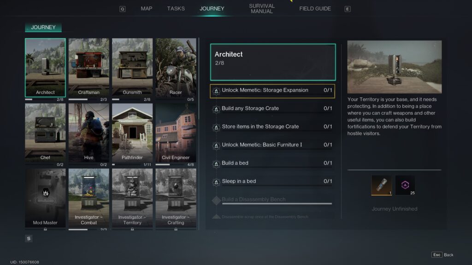Click the sort icon below journey grid
This screenshot has height=265, width=472.
pos(28,238)
